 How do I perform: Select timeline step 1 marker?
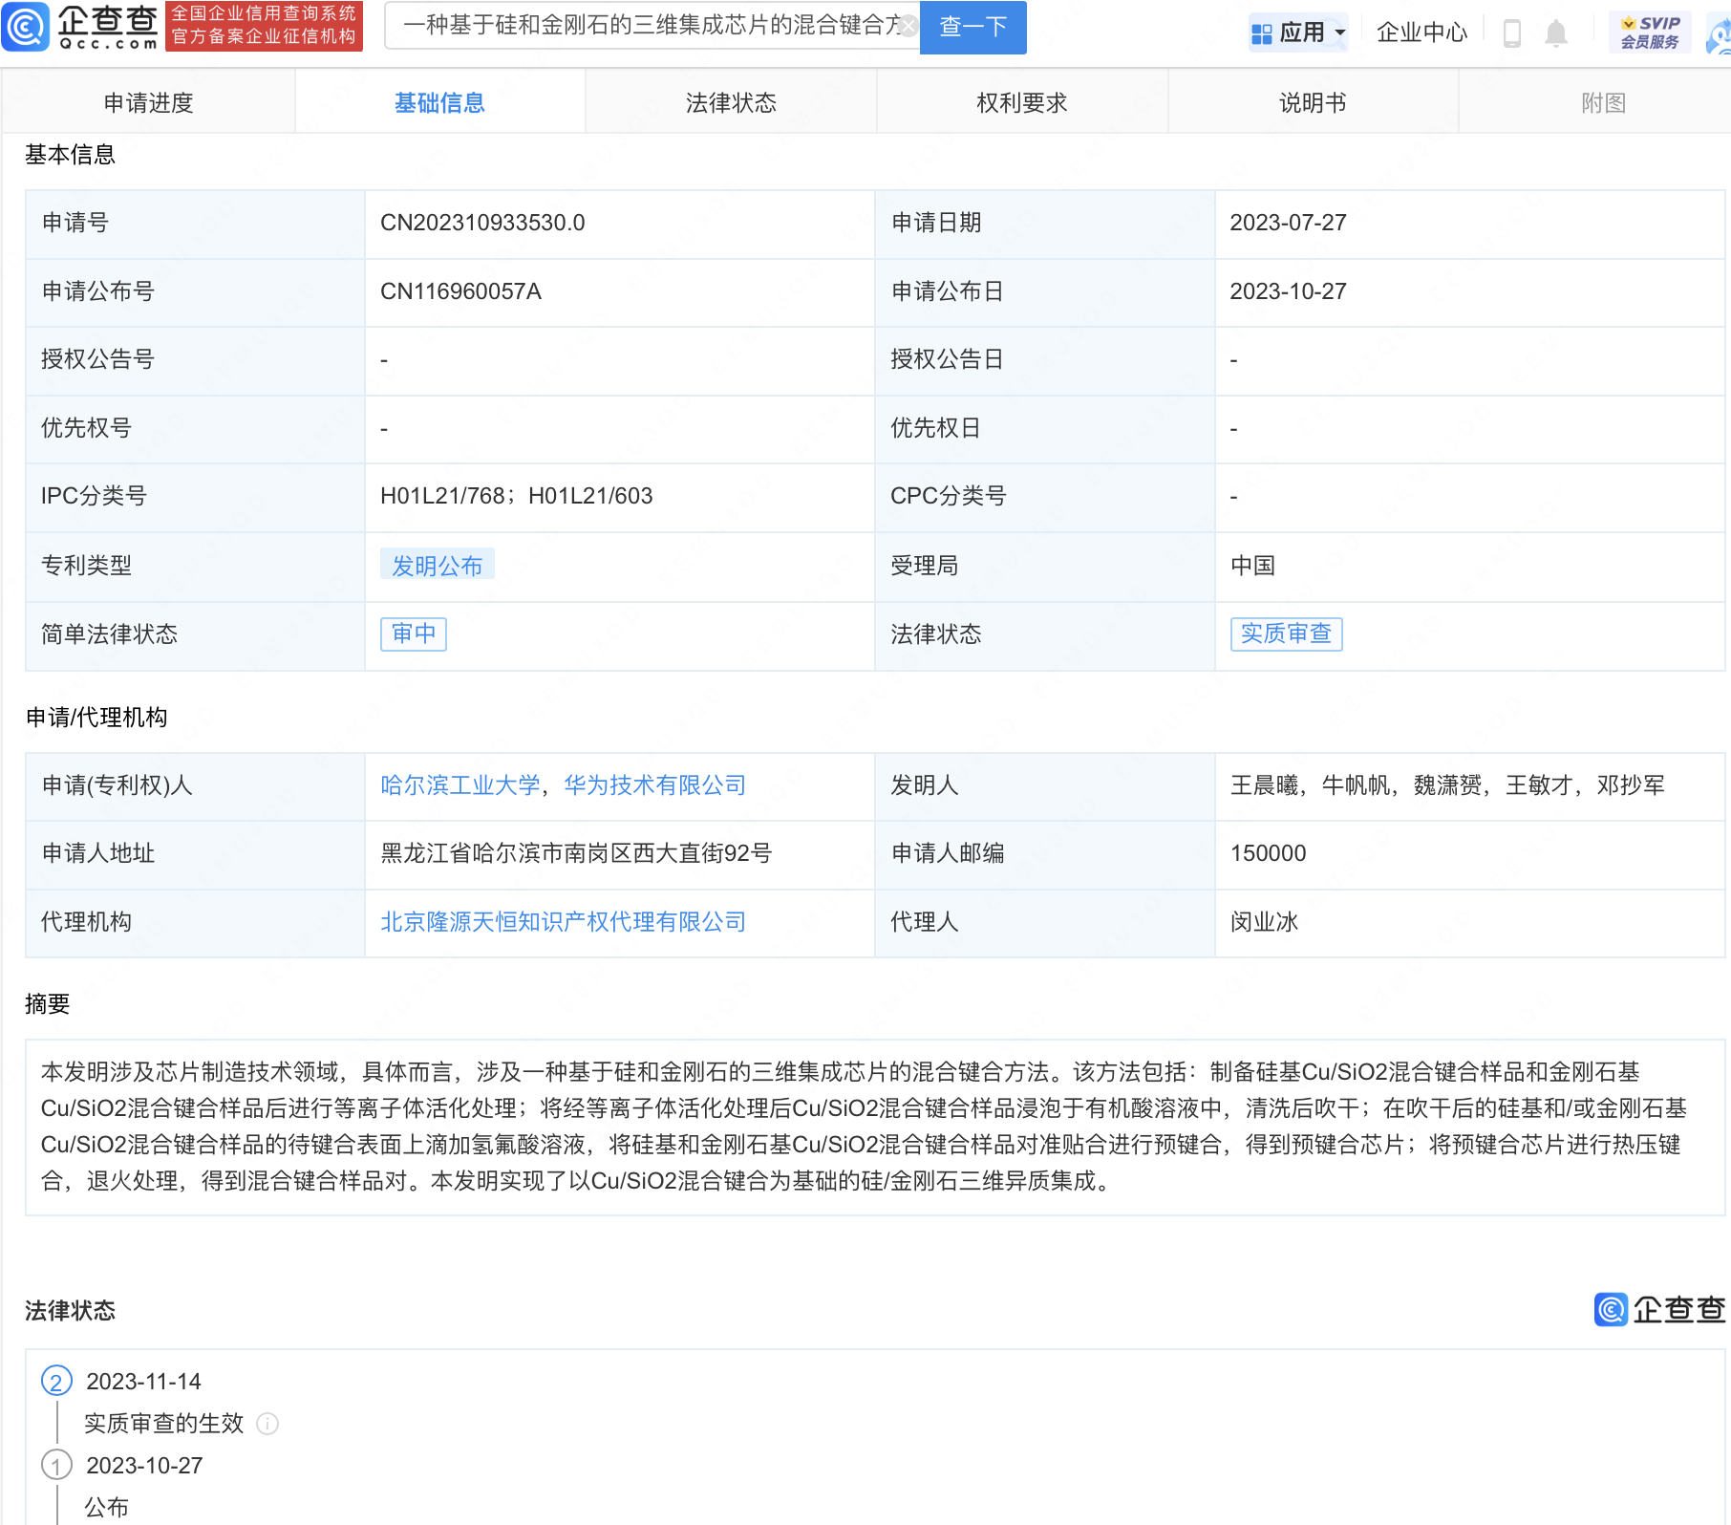[56, 1465]
